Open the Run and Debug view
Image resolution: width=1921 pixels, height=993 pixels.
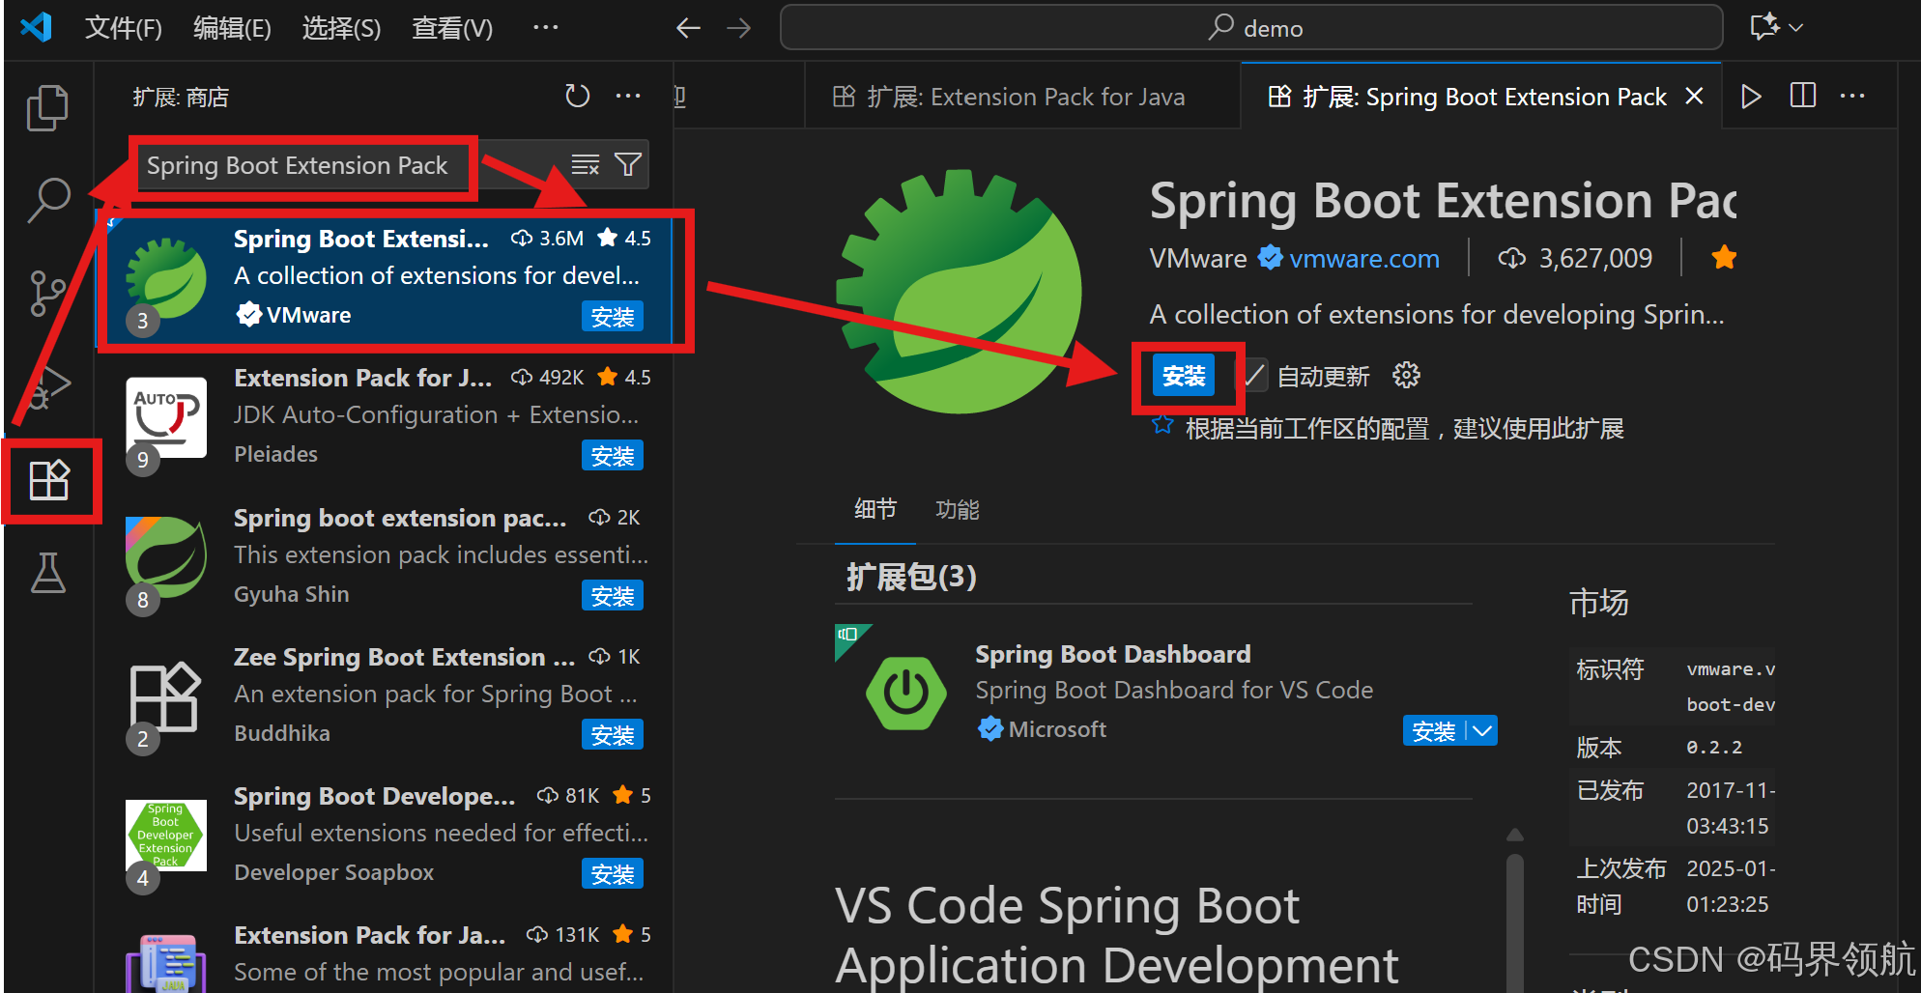pyautogui.click(x=47, y=386)
